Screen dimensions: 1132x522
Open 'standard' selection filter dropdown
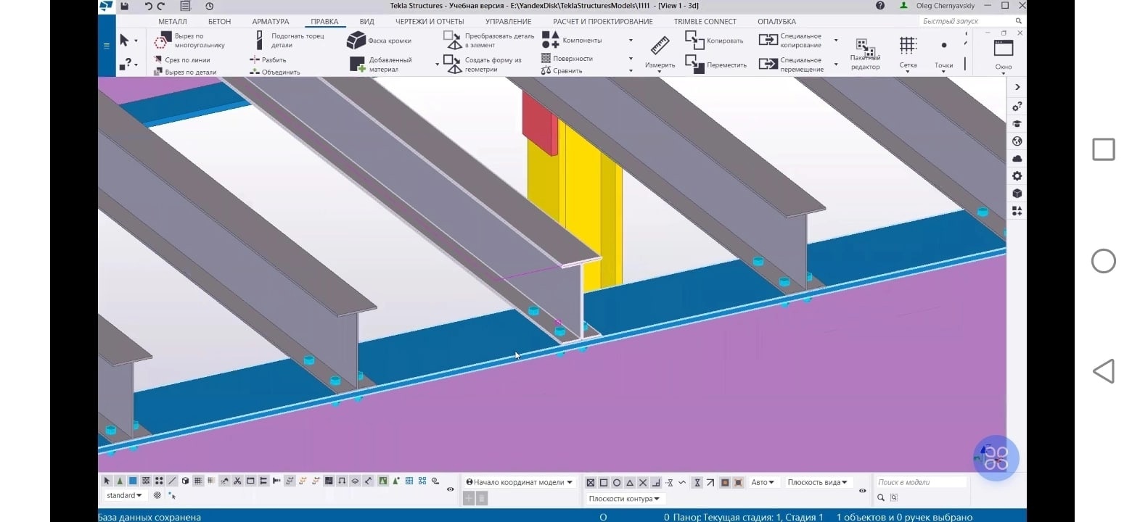tap(124, 496)
